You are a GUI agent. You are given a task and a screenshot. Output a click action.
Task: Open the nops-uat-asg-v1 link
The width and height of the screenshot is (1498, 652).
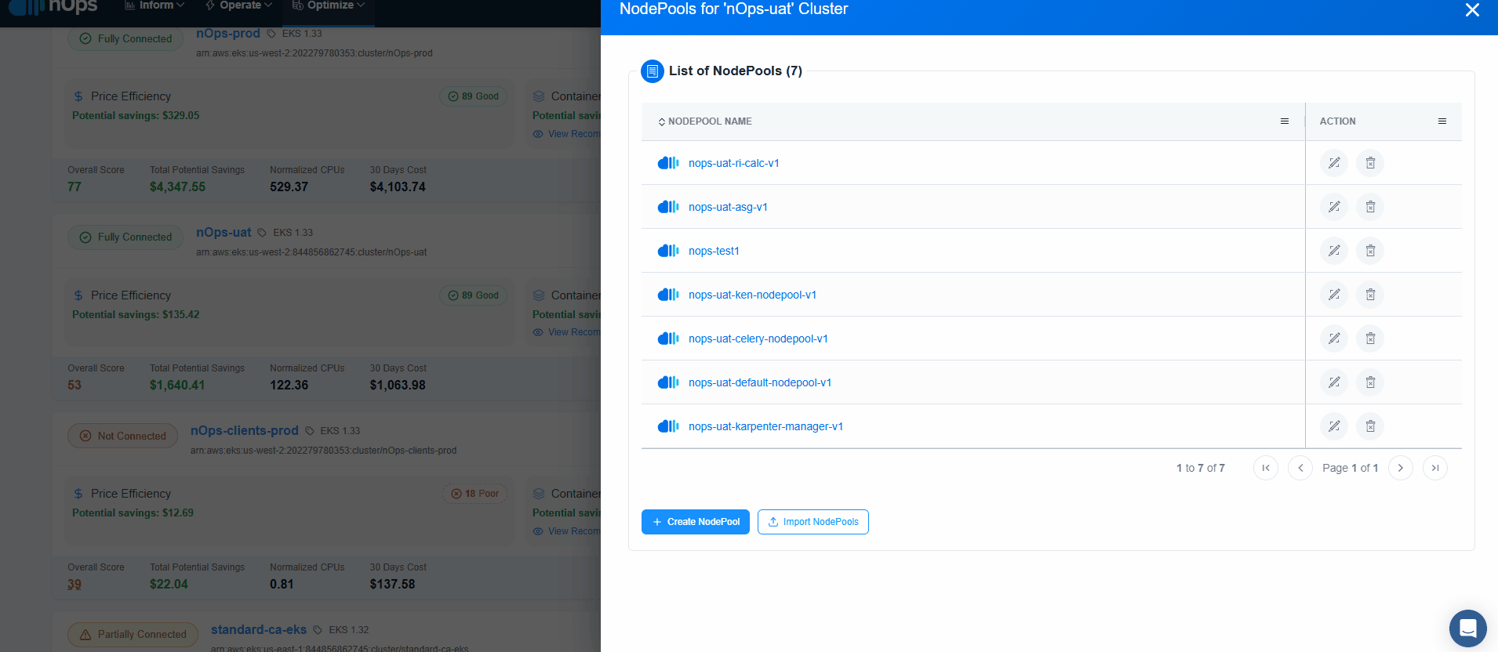(728, 207)
